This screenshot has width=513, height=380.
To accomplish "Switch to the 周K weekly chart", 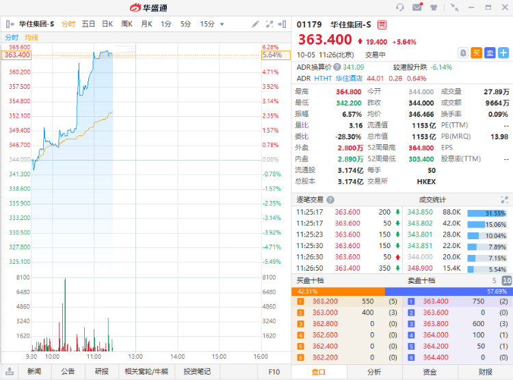I will (127, 24).
